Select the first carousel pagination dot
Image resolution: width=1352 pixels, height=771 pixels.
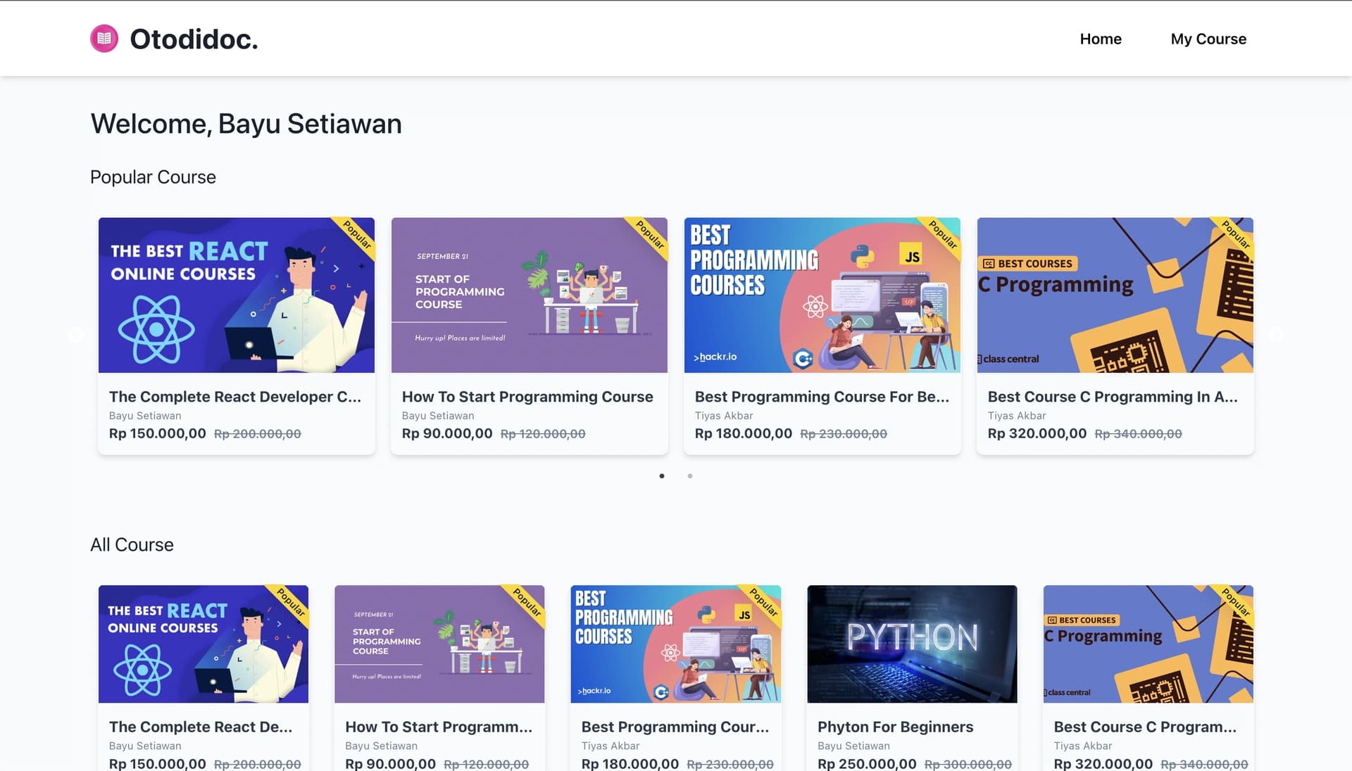click(x=662, y=476)
